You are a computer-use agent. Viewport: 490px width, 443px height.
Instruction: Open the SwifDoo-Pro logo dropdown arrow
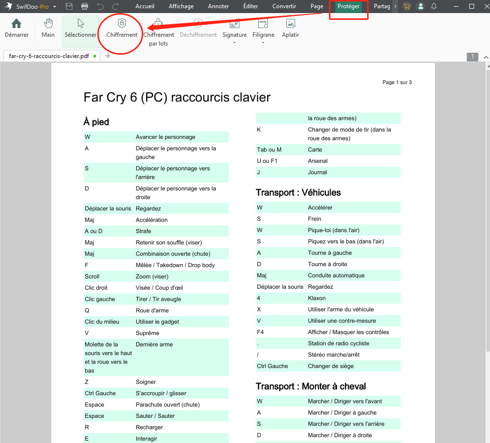point(55,7)
